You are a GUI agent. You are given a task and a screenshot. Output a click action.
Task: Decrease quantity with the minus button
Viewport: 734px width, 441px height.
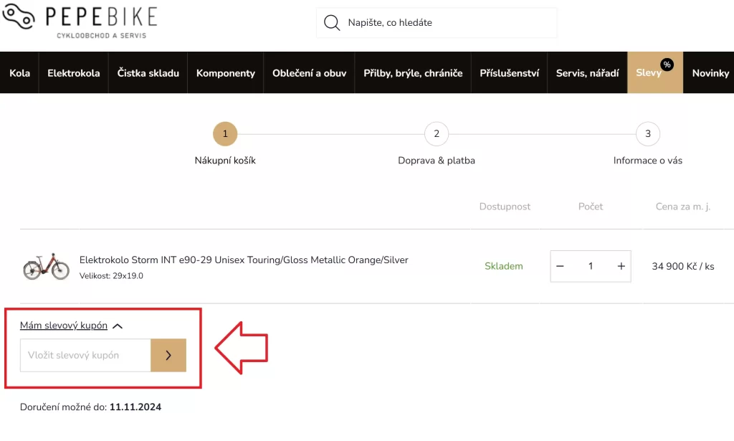(x=561, y=266)
